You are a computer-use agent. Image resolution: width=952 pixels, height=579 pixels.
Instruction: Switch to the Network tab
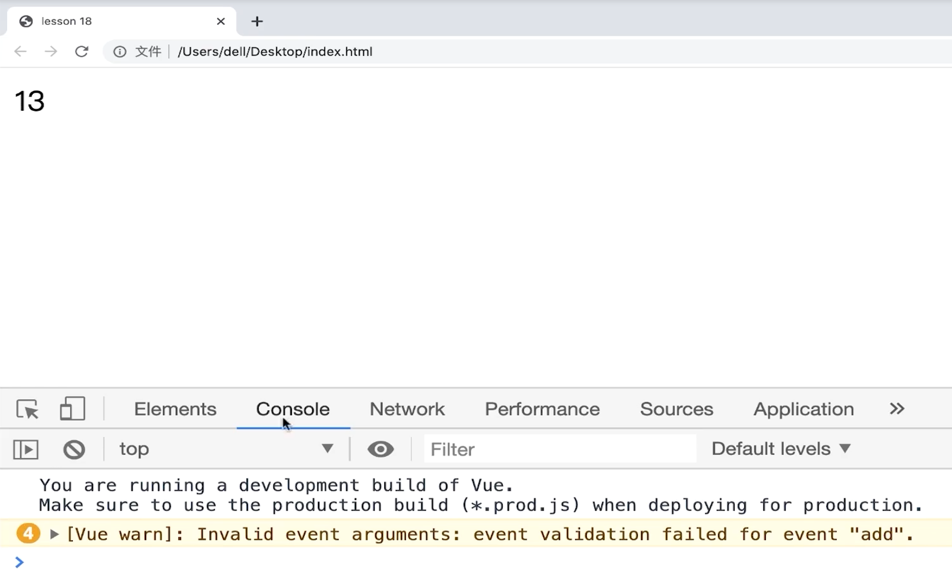coord(407,409)
